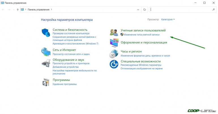Viewport: 218px width, 114px height.
Task: Click the up arrow navigation button
Action: [18, 10]
